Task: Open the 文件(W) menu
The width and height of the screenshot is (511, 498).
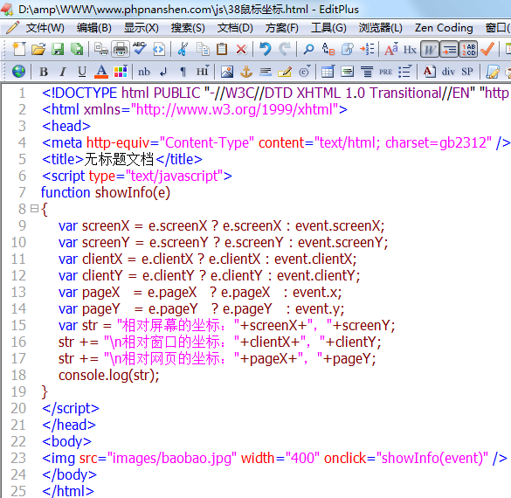Action: 45,28
